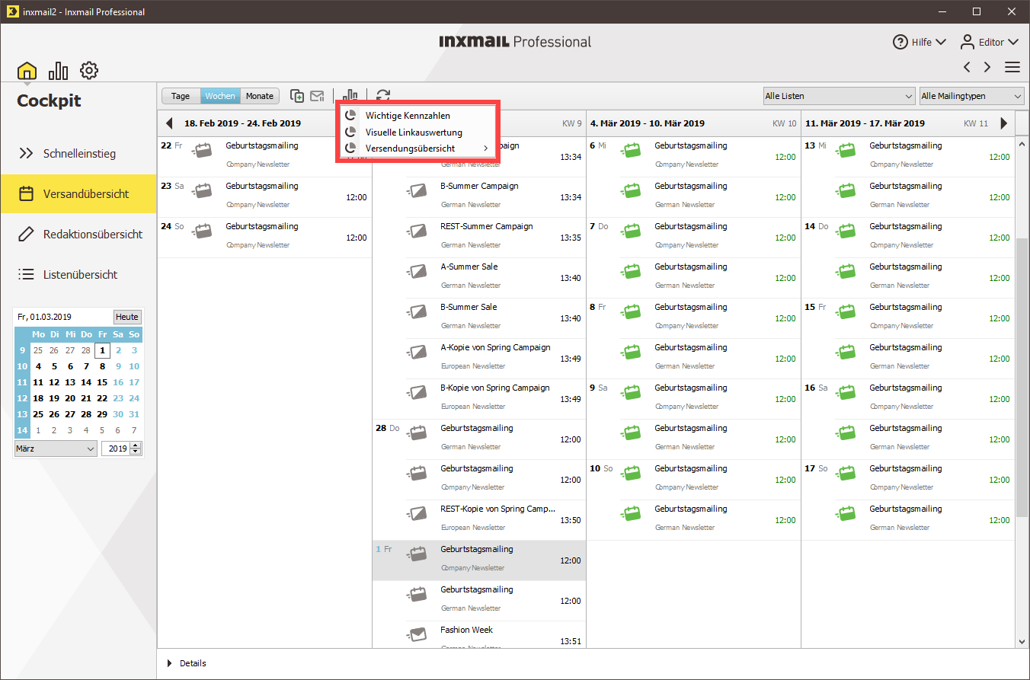The height and width of the screenshot is (680, 1030).
Task: Open Versandübersicht in the sidebar
Action: click(78, 193)
